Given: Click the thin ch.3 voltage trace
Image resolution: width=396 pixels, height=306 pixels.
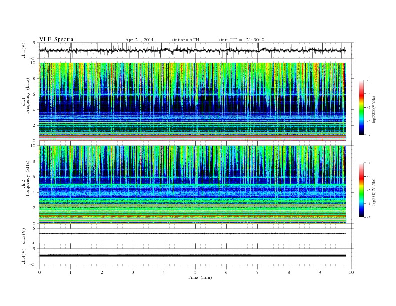Looking at the screenshot, I should coord(192,234).
